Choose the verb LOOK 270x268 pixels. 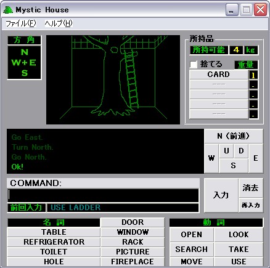[x=239, y=235]
